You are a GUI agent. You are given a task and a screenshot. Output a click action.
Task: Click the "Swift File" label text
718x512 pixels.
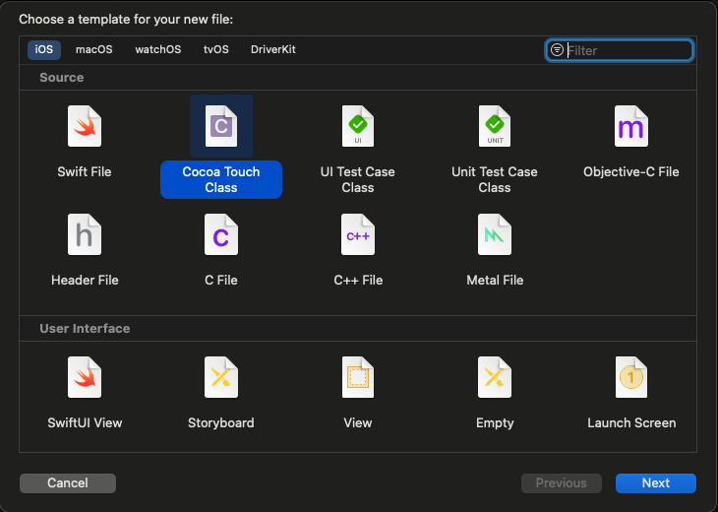coord(85,172)
